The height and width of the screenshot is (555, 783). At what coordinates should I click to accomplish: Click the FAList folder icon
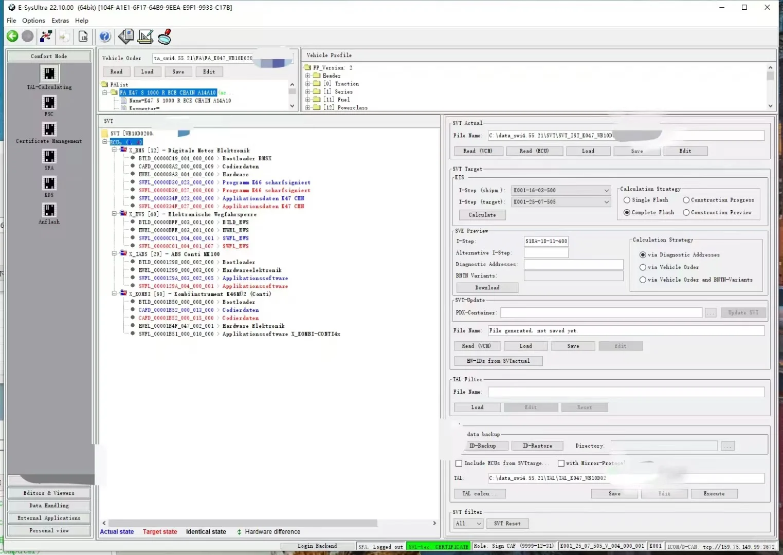(105, 84)
